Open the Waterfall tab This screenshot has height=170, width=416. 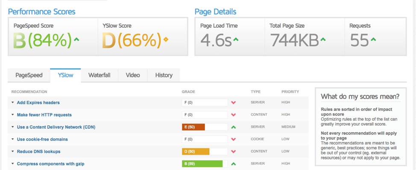(99, 75)
